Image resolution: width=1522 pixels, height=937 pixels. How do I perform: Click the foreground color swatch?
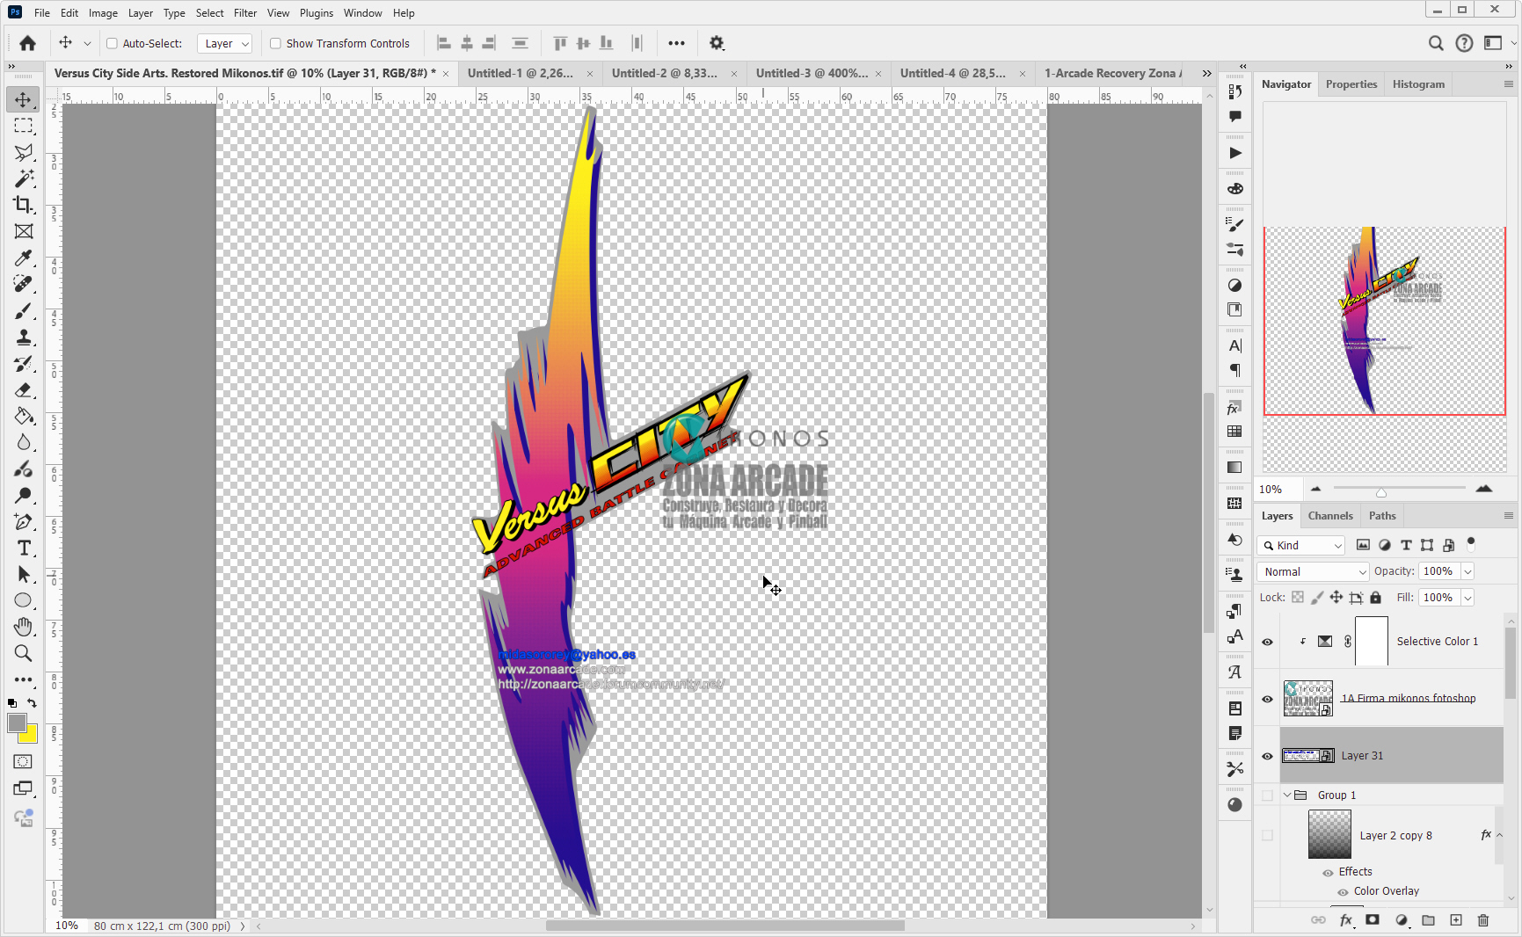(x=17, y=723)
